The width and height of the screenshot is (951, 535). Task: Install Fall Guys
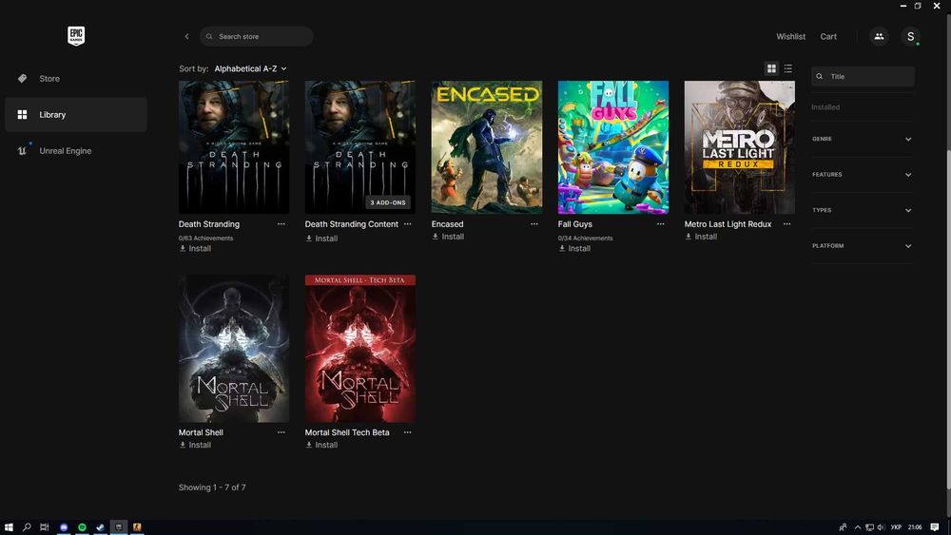click(574, 248)
